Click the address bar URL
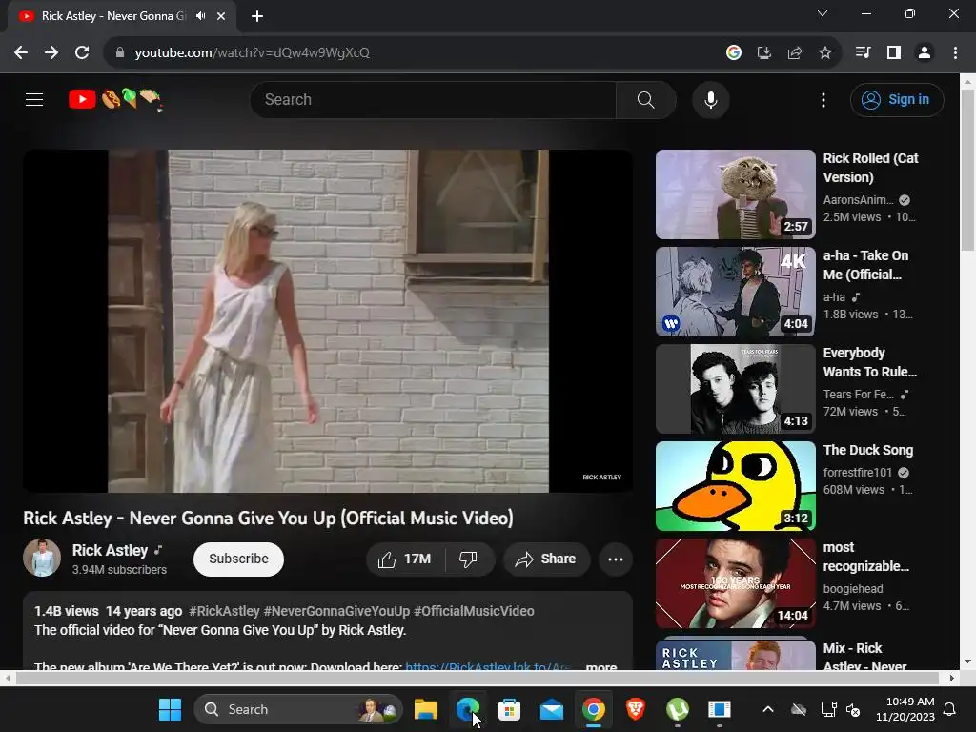Screen dimensions: 976x732 [252, 53]
